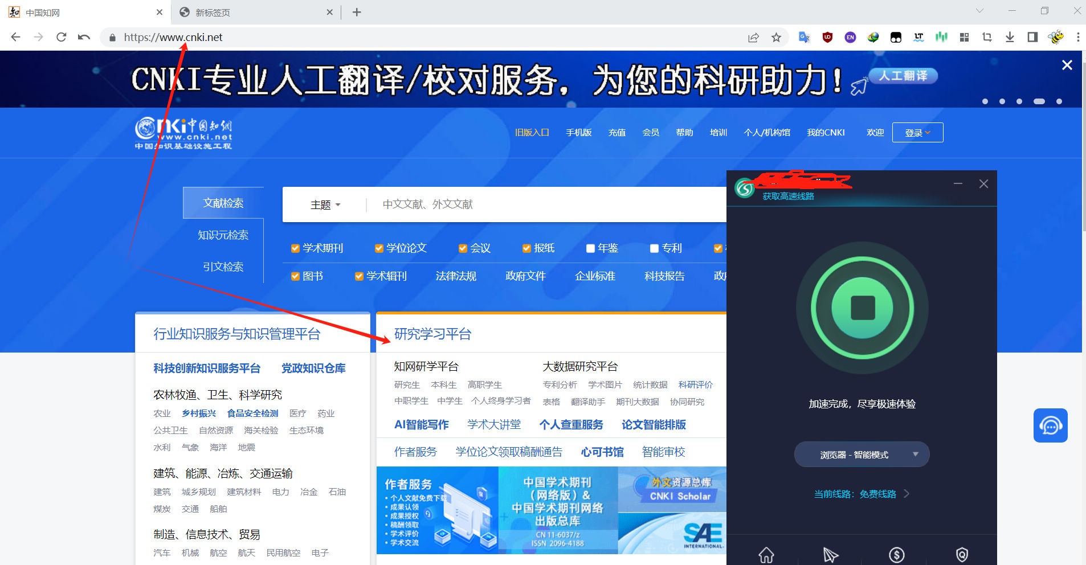Check the 年鉴 checkbox
Viewport: 1086px width, 565px height.
(x=590, y=248)
